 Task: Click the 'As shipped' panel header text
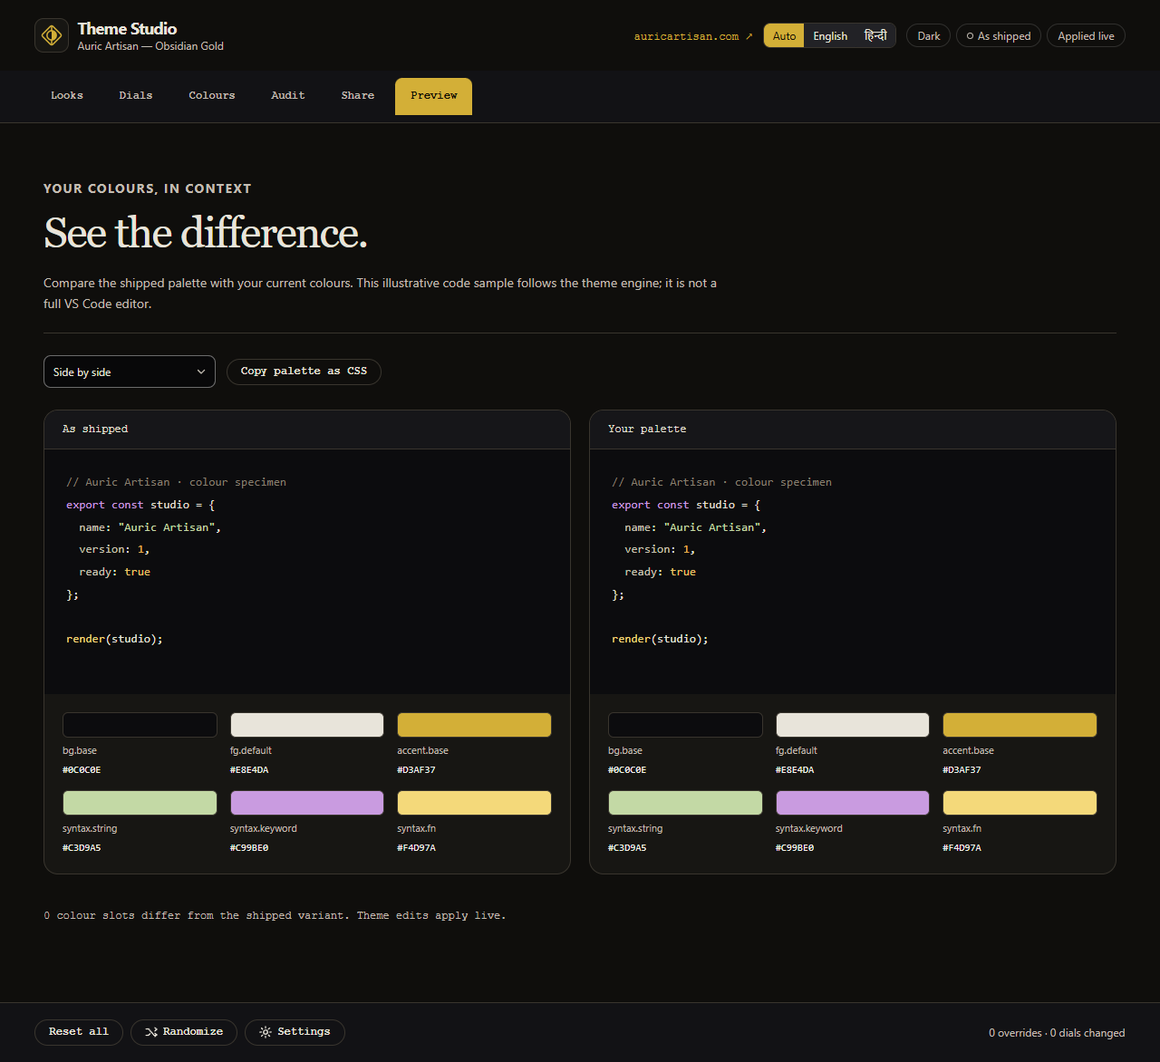pyautogui.click(x=95, y=430)
